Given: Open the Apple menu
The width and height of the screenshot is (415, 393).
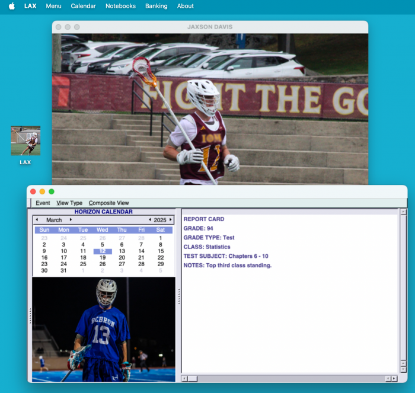Looking at the screenshot, I should coord(11,6).
